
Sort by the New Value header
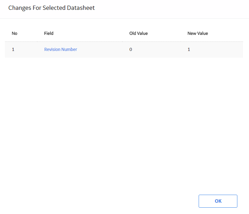(x=198, y=33)
